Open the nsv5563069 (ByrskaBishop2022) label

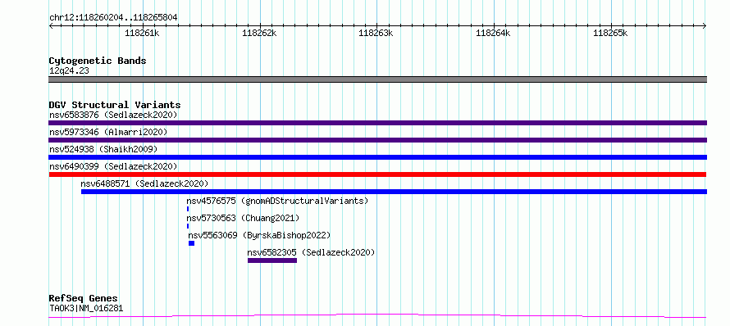pos(259,235)
